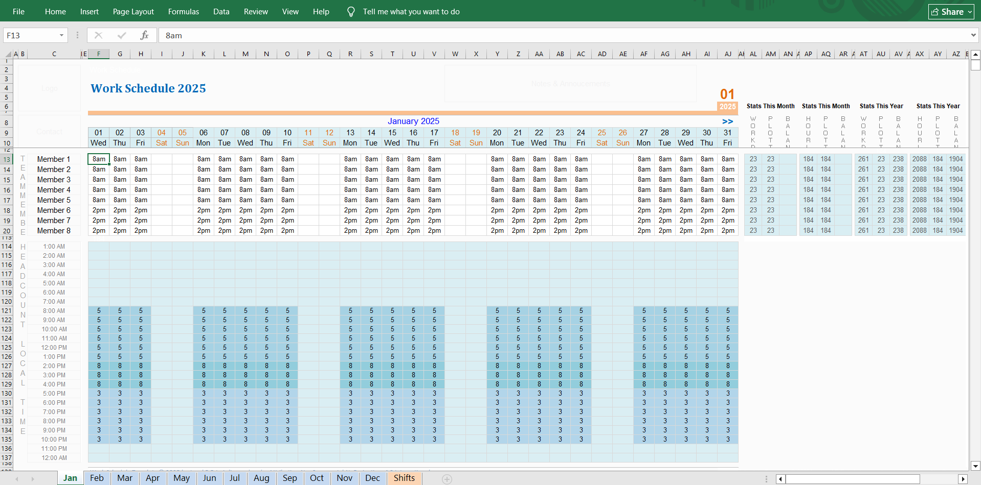Confirm entry with the checkmark icon
This screenshot has height=485, width=981.
pos(121,35)
